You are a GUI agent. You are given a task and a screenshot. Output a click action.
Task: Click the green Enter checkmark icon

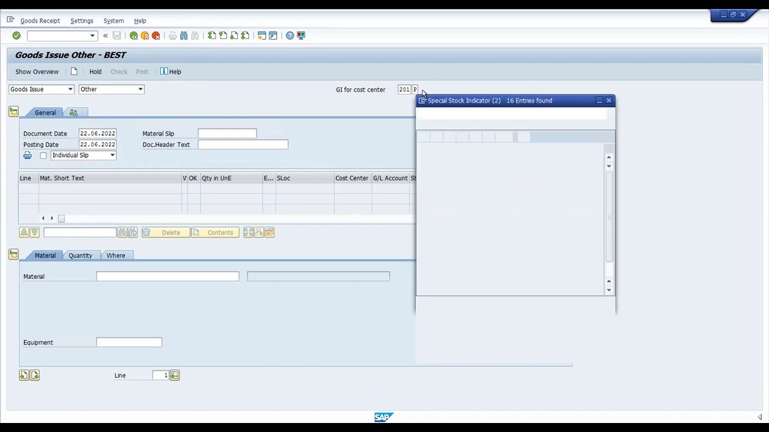pyautogui.click(x=16, y=35)
